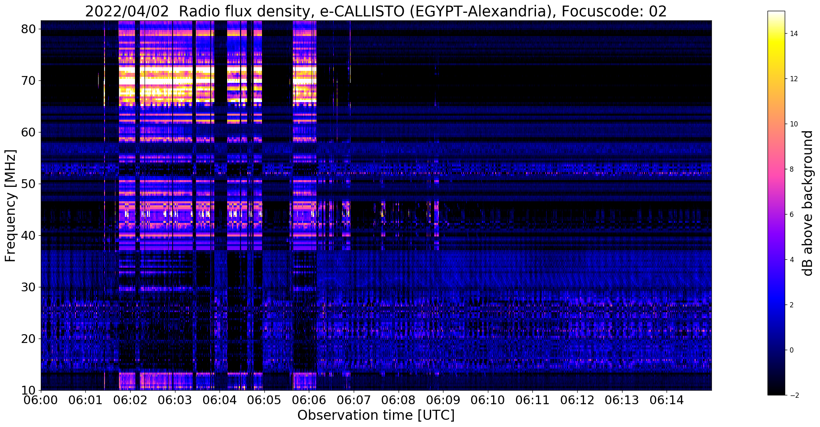Viewport: 820px width, 427px height.
Task: Click the 06:10 time tick label
Action: 488,400
